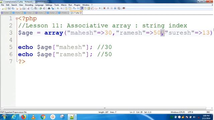The height and width of the screenshot is (120, 214).
Task: Click 'Ln : 3 Col : 39' status field
Action: point(136,112)
